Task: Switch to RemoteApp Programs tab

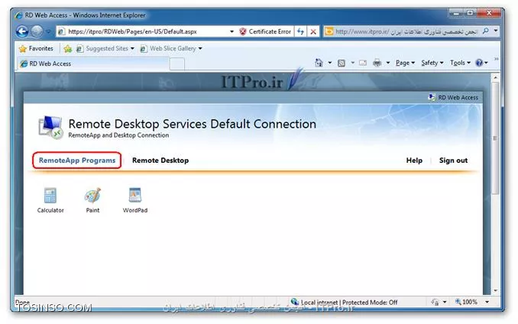Action: [x=77, y=160]
